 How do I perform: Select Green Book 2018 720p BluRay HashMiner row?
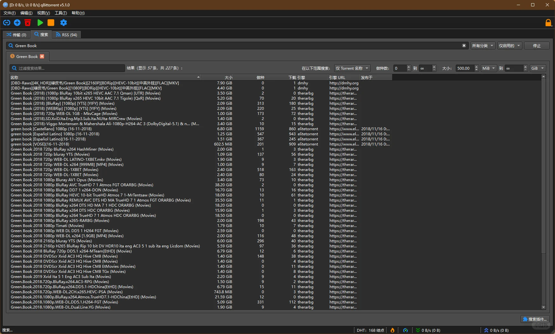pyautogui.click(x=201, y=149)
